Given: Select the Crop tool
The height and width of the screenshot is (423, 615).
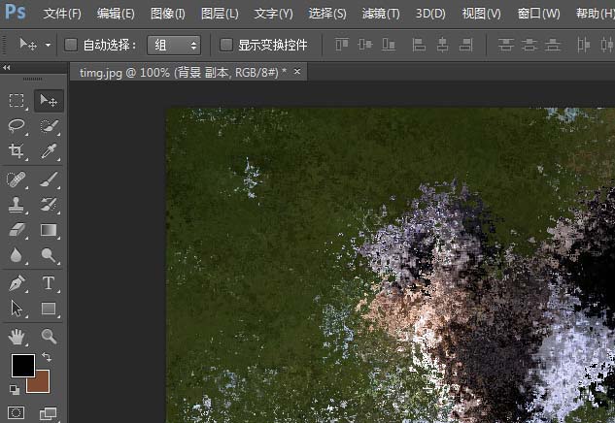Looking at the screenshot, I should [x=17, y=150].
